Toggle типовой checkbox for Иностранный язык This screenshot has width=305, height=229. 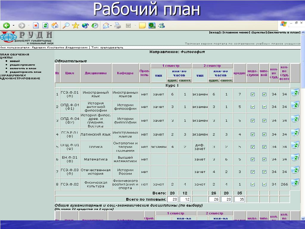[264, 94]
